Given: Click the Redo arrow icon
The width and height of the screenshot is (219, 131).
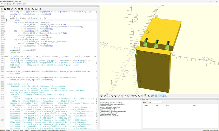Looking at the screenshot, I should pos(16,9).
